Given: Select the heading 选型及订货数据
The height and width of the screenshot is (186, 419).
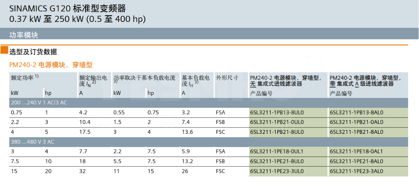Looking at the screenshot, I should point(33,51).
